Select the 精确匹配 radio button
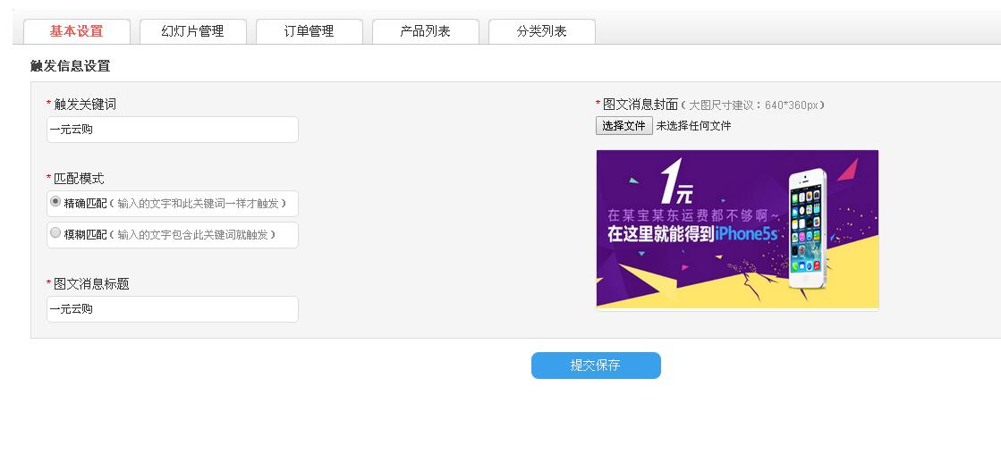Viewport: 1001px width, 454px height. tap(55, 202)
